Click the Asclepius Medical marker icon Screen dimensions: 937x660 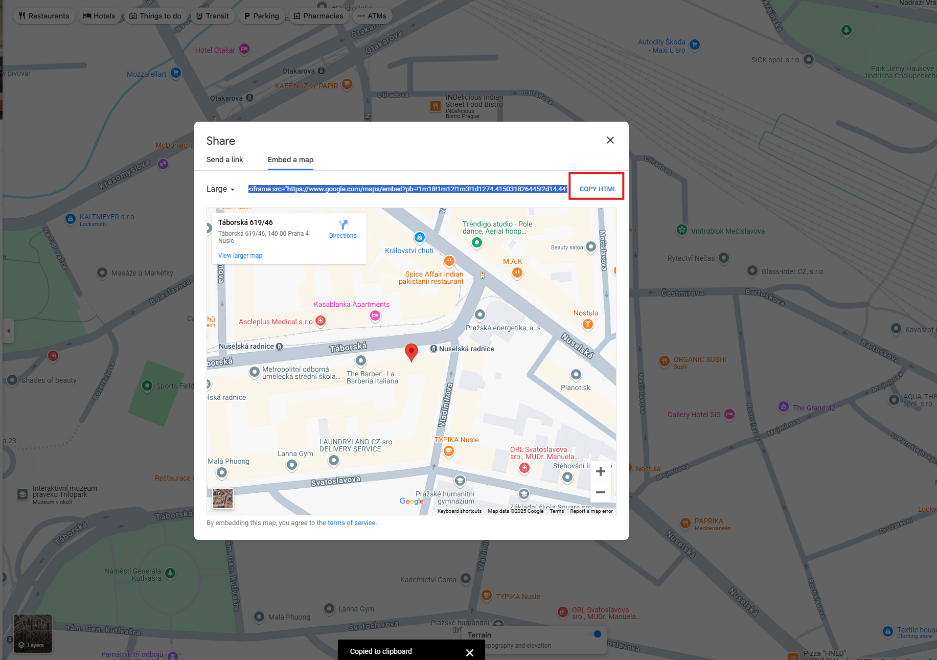[321, 321]
